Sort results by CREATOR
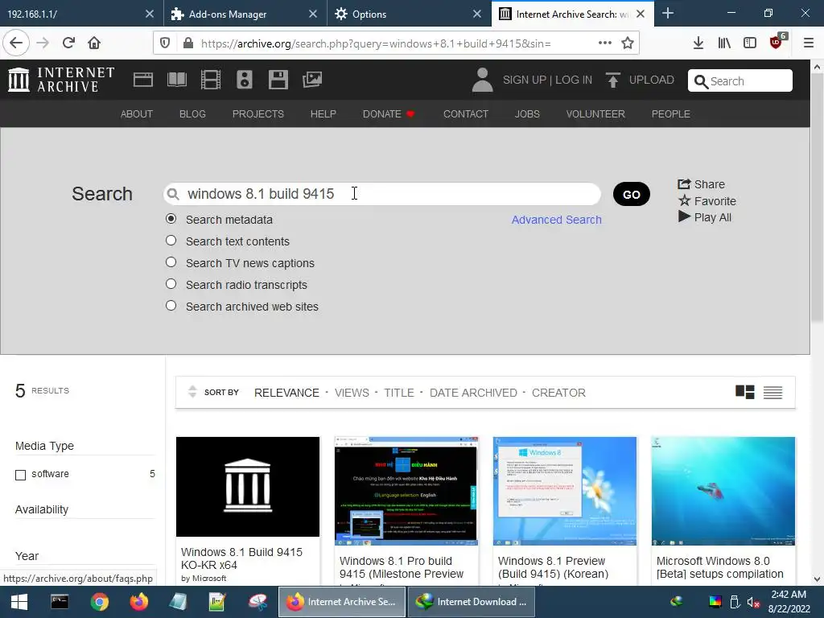Image resolution: width=824 pixels, height=618 pixels. pos(558,393)
